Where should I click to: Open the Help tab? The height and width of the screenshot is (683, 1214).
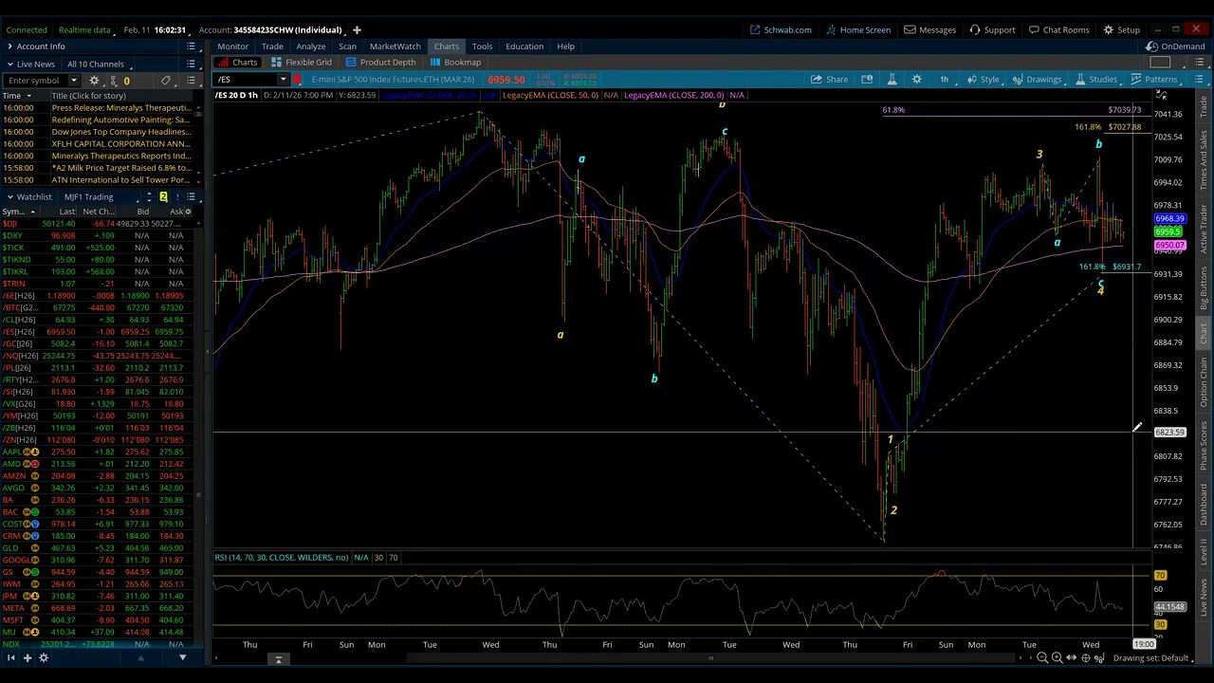pyautogui.click(x=565, y=46)
